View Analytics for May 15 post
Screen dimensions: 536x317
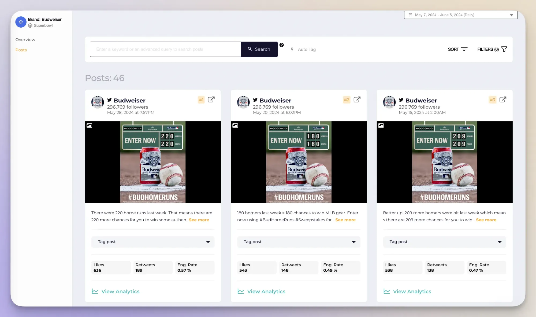tap(407, 291)
